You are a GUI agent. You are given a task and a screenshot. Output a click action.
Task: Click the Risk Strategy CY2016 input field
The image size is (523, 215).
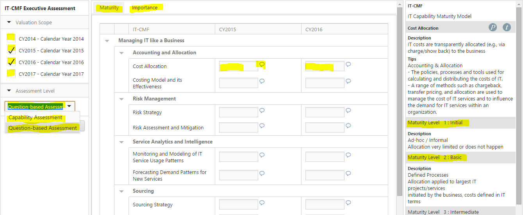(325, 113)
